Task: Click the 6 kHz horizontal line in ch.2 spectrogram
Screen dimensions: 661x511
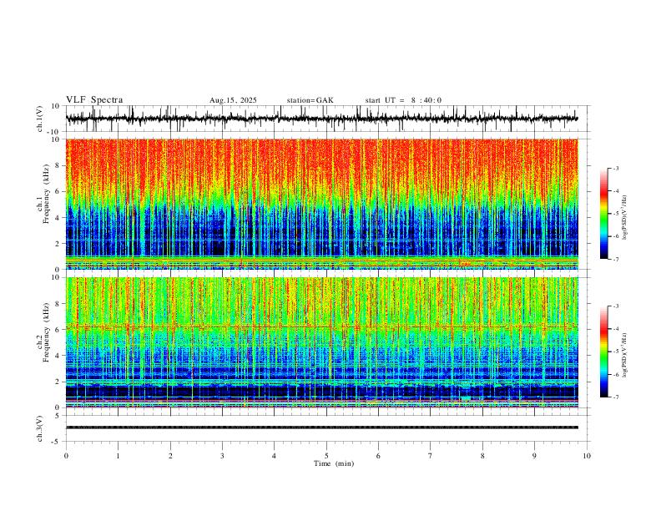Action: tap(321, 326)
